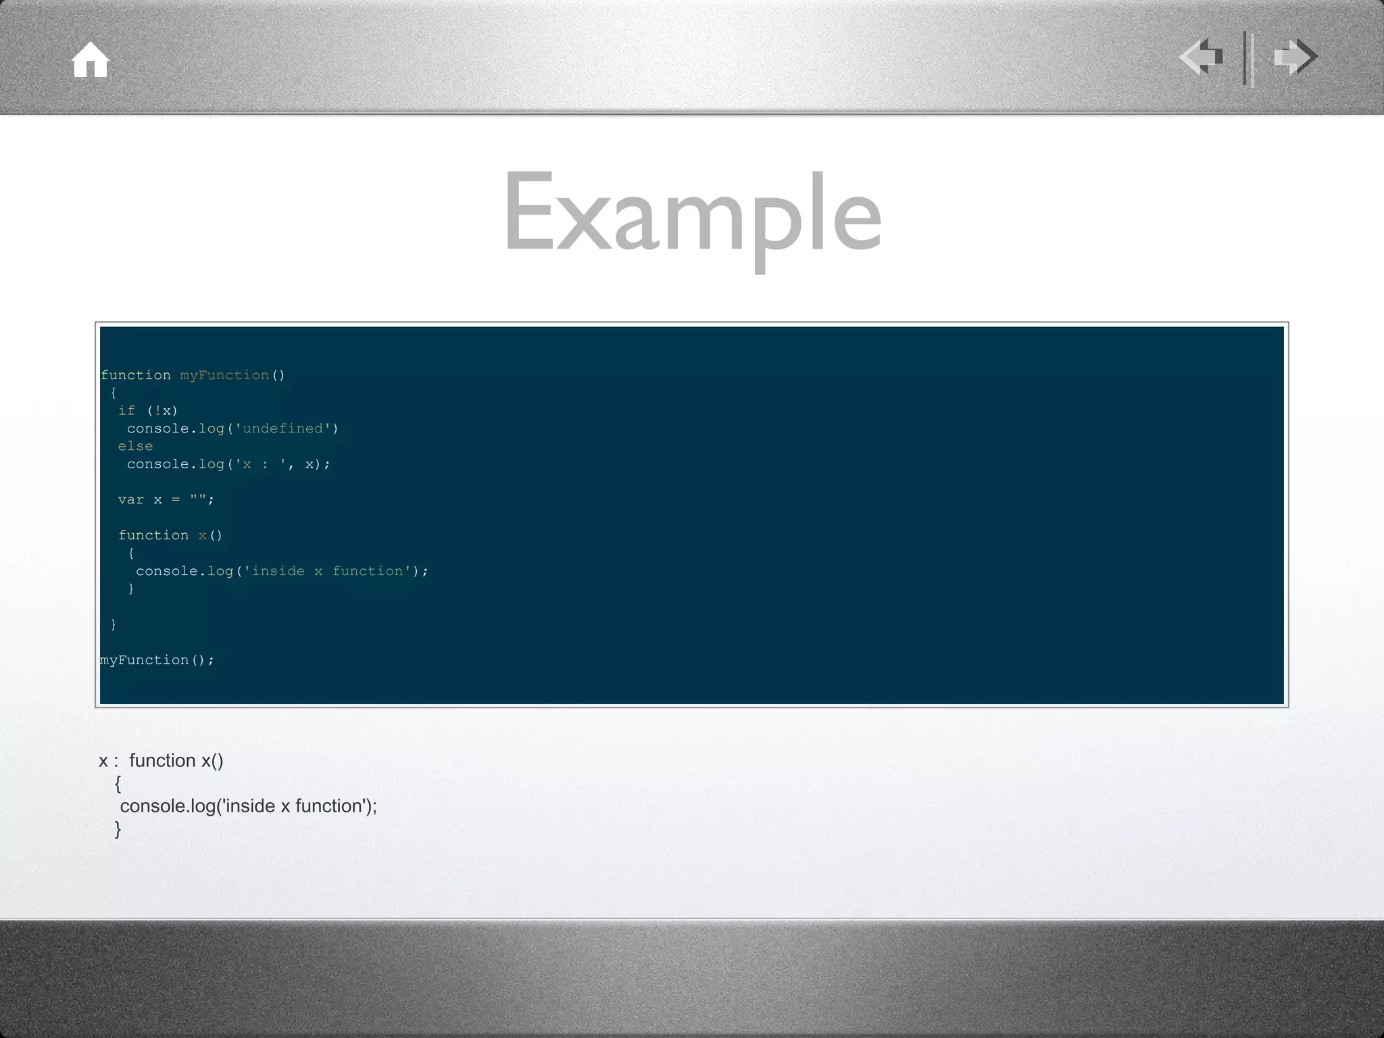Viewport: 1384px width, 1038px height.
Task: Click the nested "function x()" declaration line
Action: point(170,535)
